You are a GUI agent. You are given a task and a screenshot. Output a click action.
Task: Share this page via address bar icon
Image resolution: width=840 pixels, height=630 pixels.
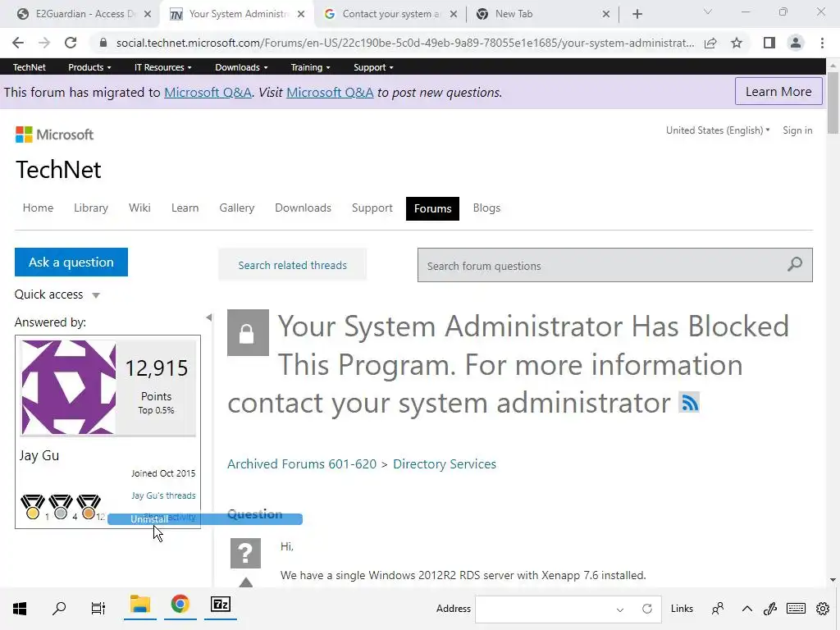point(710,43)
